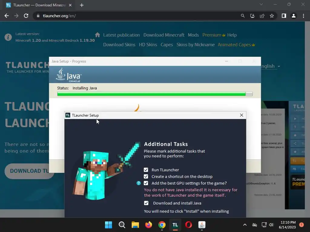Click the TLauncher logo on website
310x232 pixels.
click(28, 67)
